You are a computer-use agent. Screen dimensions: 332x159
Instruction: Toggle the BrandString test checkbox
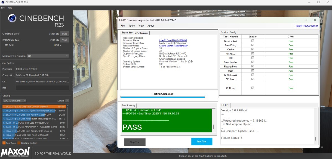coord(252,45)
